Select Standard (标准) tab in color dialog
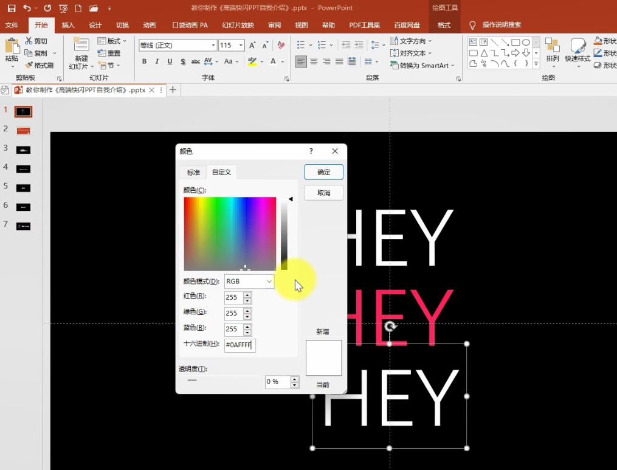Viewport: 617px width, 470px height. [x=193, y=173]
